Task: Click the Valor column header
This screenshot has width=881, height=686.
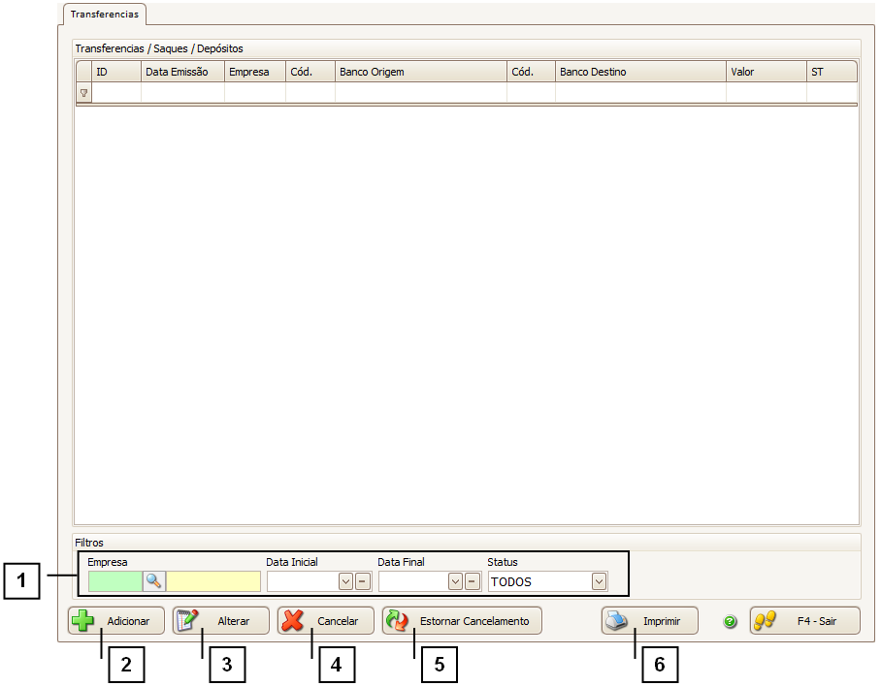Action: point(765,72)
